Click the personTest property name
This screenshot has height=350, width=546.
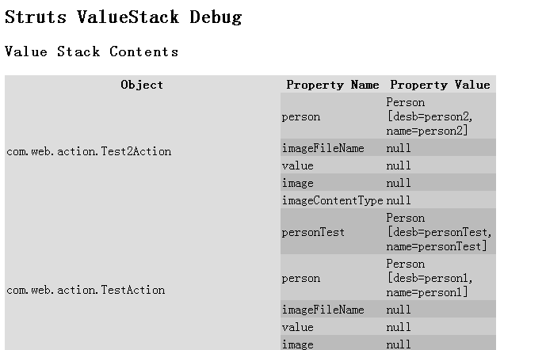[313, 232]
